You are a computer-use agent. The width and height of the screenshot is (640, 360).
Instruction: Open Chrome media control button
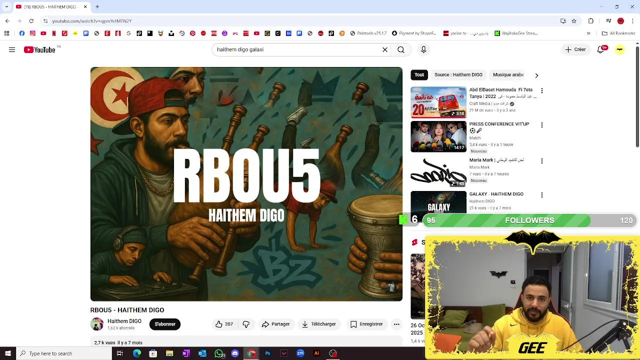(608, 21)
